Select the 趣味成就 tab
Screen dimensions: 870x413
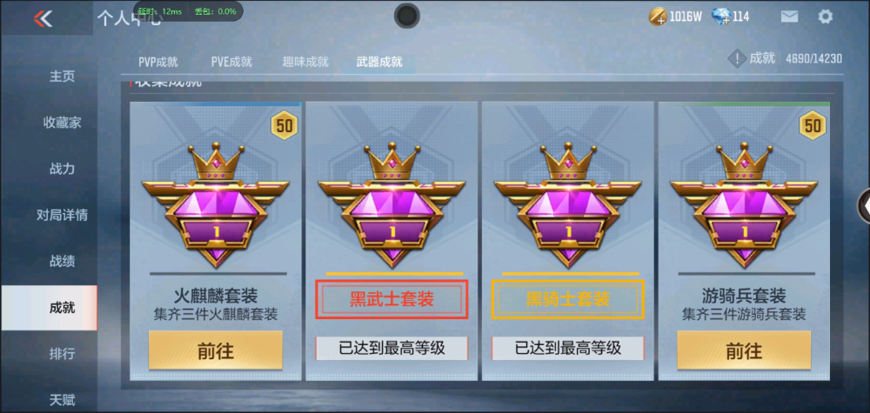305,62
